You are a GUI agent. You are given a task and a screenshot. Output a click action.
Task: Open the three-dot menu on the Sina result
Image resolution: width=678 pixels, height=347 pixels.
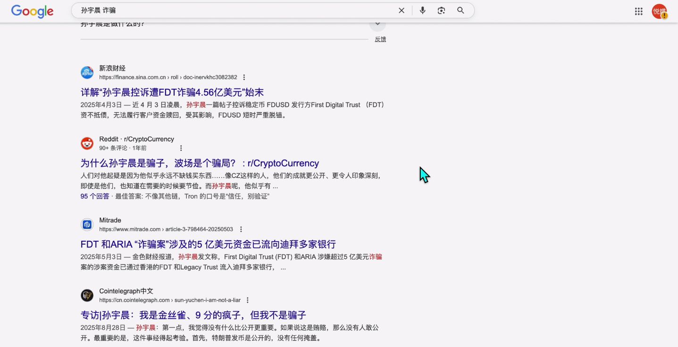click(x=244, y=77)
